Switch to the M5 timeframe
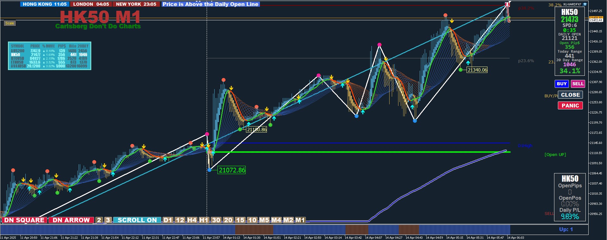The height and width of the screenshot is (240, 607). (x=264, y=220)
